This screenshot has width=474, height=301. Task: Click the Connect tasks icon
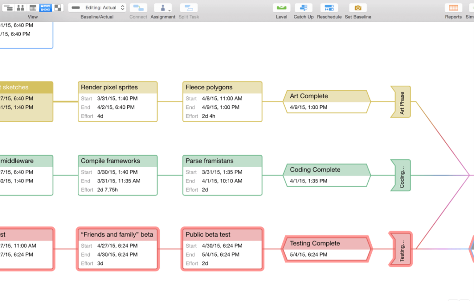(138, 7)
